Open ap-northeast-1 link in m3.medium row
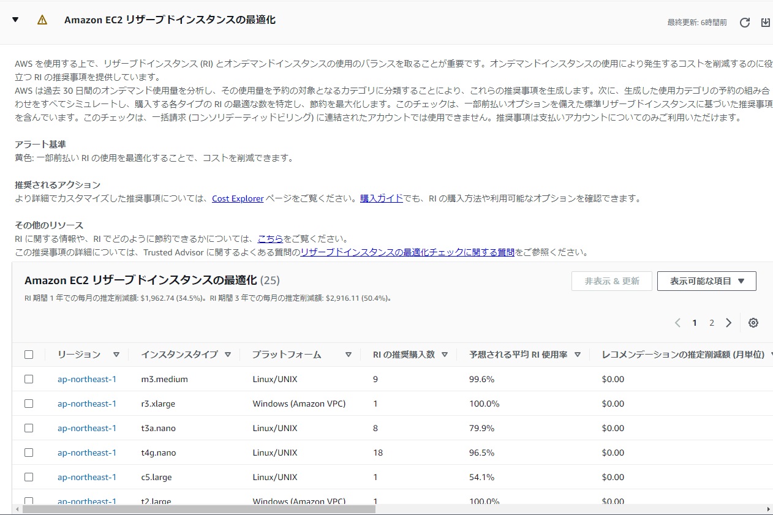The width and height of the screenshot is (773, 515). coord(87,379)
